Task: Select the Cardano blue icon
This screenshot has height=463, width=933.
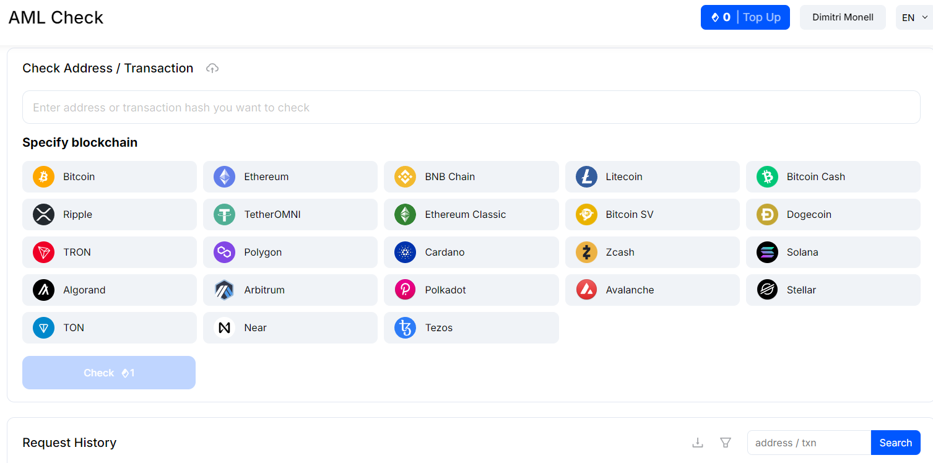Action: click(x=405, y=253)
